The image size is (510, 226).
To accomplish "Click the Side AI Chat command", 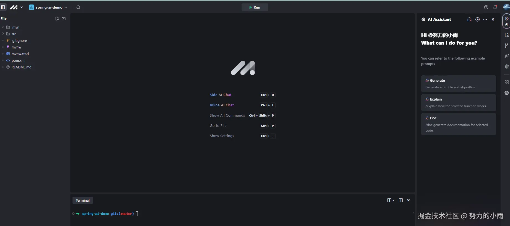I will [x=221, y=95].
